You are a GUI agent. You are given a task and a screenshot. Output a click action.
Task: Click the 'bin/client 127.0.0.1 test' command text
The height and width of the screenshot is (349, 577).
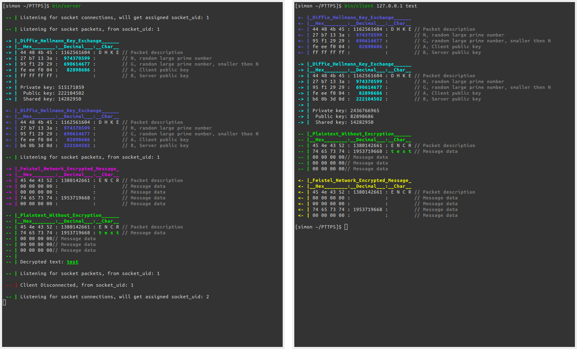coord(381,6)
